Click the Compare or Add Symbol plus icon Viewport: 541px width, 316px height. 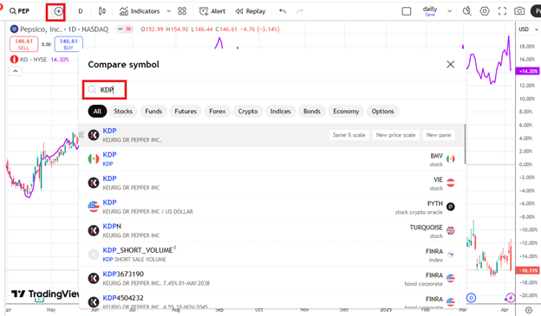coord(58,11)
